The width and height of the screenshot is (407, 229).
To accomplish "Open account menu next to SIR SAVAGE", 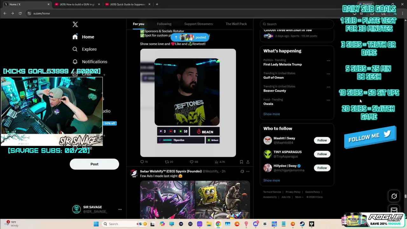I will click(120, 209).
